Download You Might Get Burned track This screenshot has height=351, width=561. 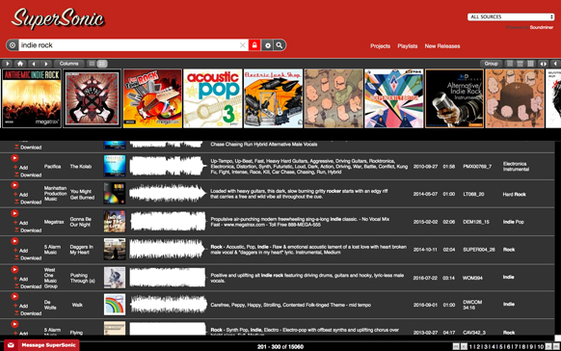pos(28,202)
